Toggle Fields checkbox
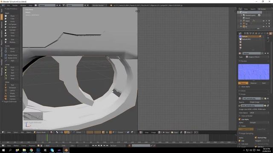The width and height of the screenshot is (273, 153). (240, 126)
